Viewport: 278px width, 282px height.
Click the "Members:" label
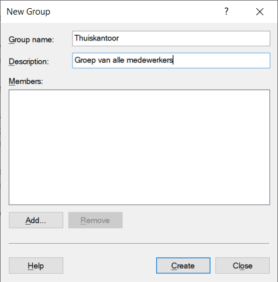[26, 81]
